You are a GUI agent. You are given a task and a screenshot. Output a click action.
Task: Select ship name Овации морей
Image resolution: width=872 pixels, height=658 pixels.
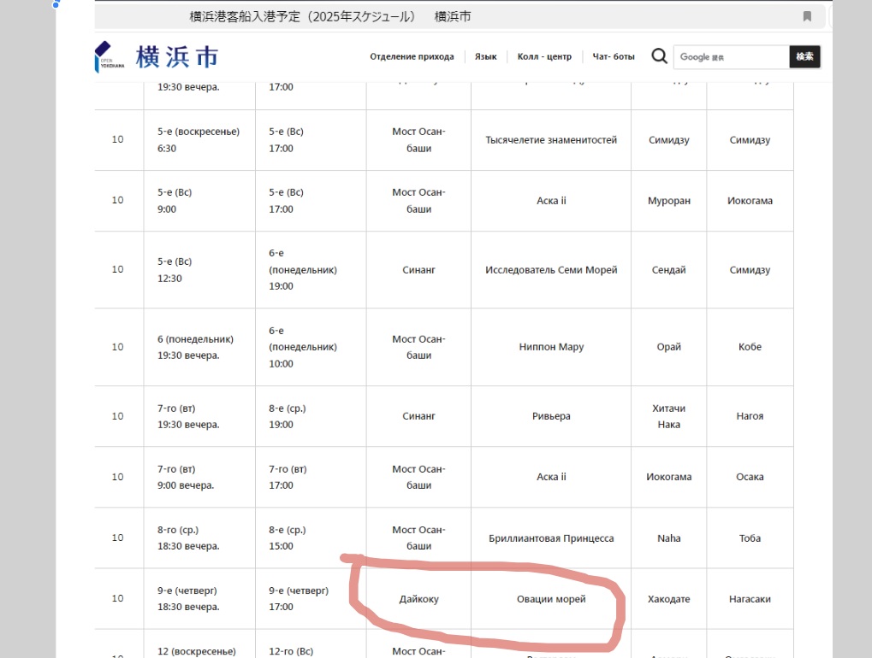[551, 599]
